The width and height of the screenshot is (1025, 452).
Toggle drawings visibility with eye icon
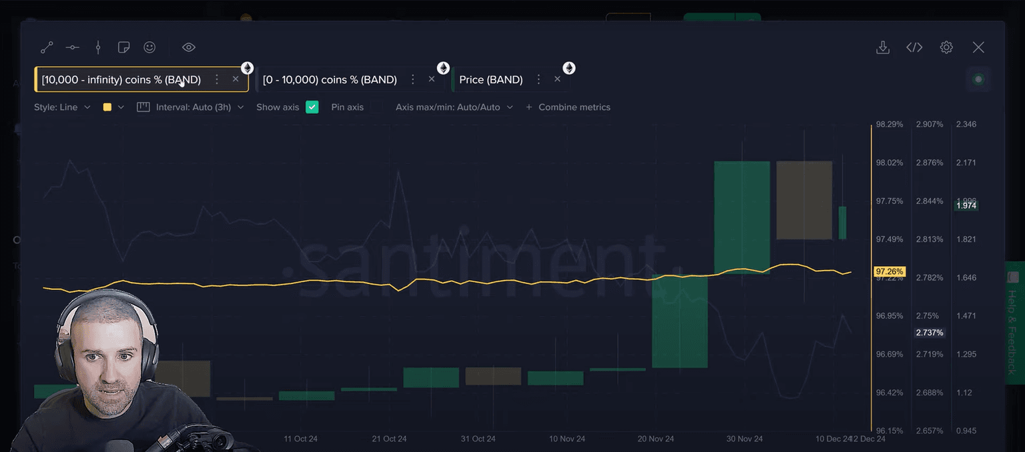pyautogui.click(x=188, y=47)
